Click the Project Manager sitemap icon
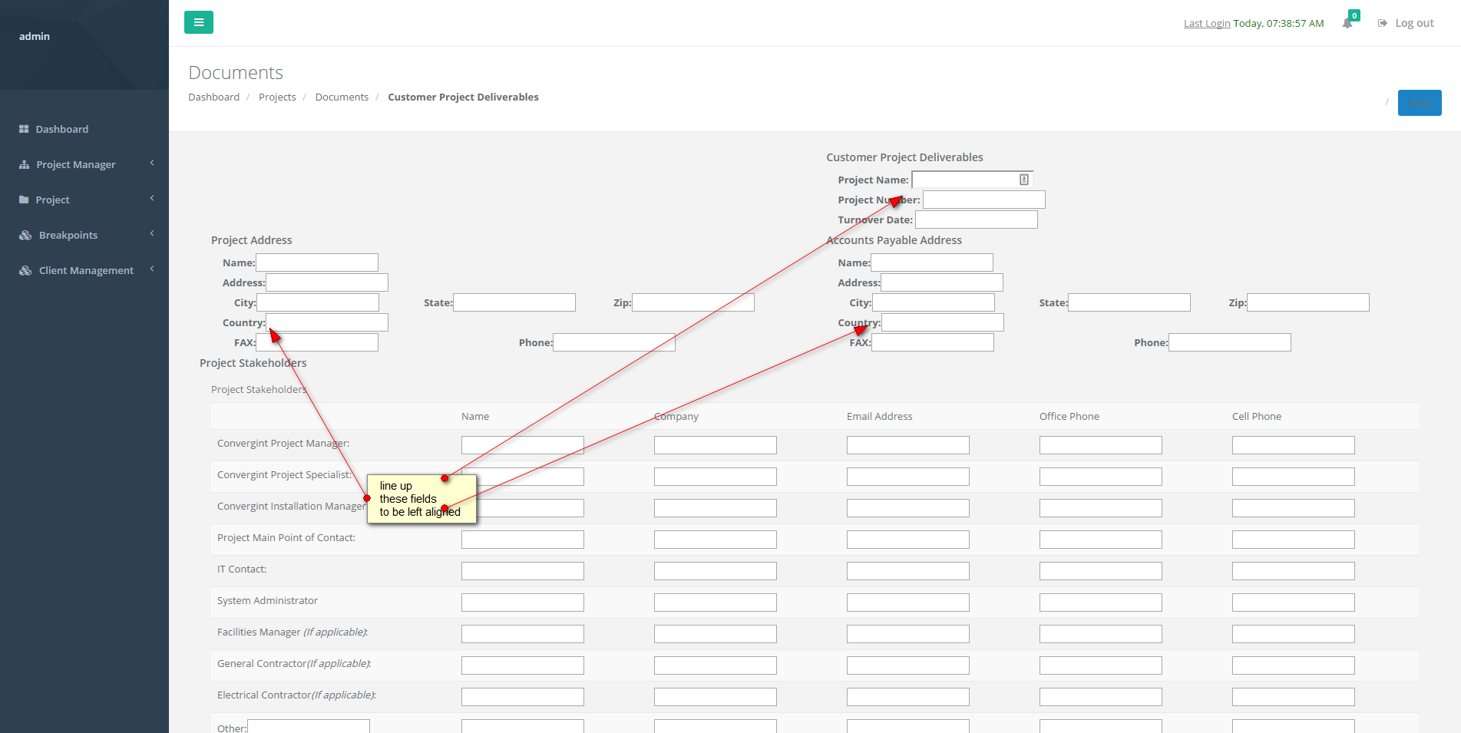The width and height of the screenshot is (1461, 733). tap(24, 164)
